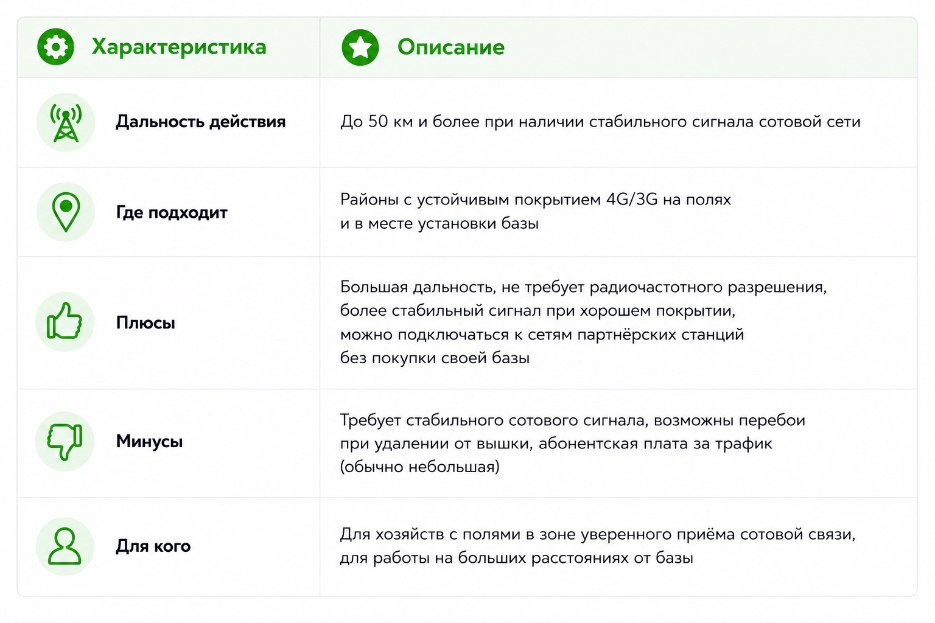Click the Плюсы row label

(x=145, y=322)
